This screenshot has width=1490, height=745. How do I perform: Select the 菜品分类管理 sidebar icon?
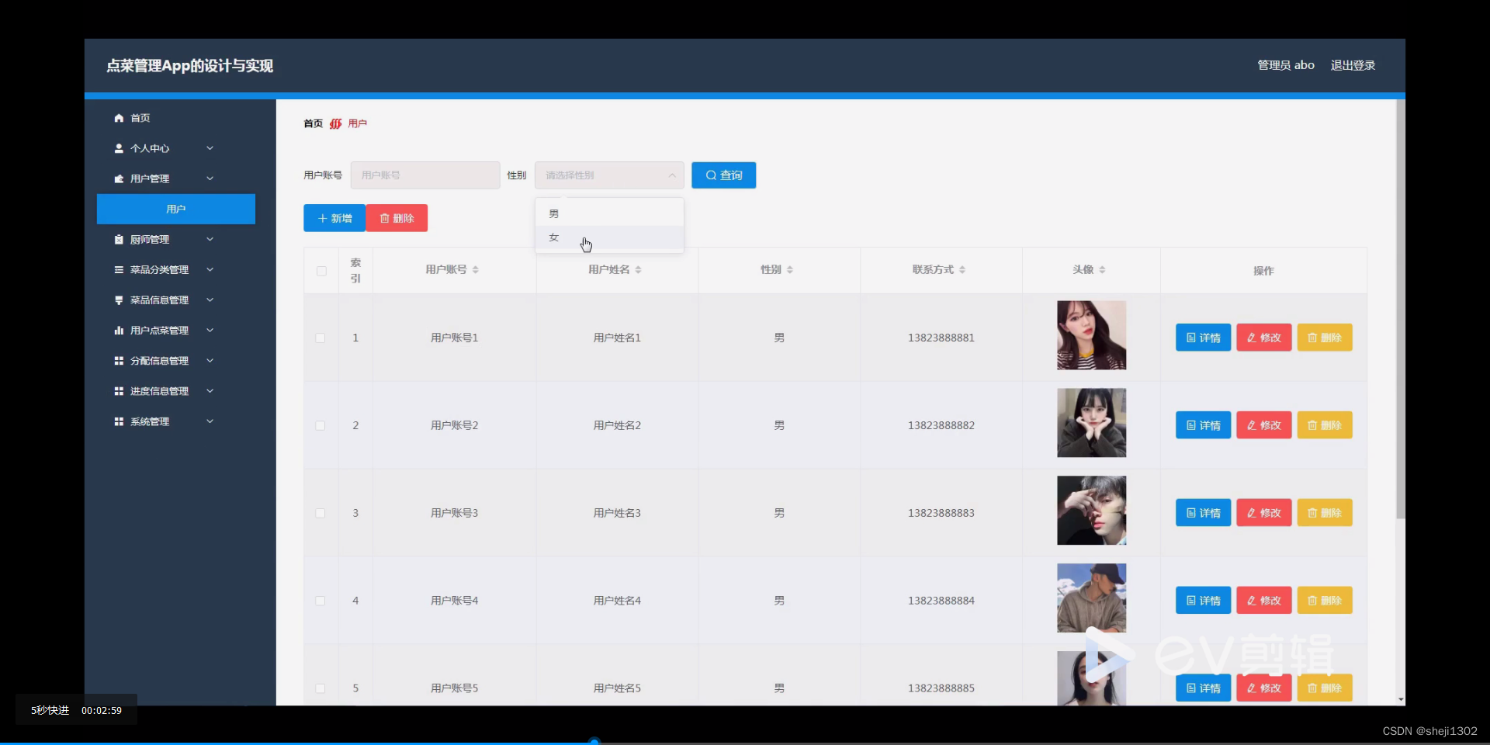coord(119,269)
